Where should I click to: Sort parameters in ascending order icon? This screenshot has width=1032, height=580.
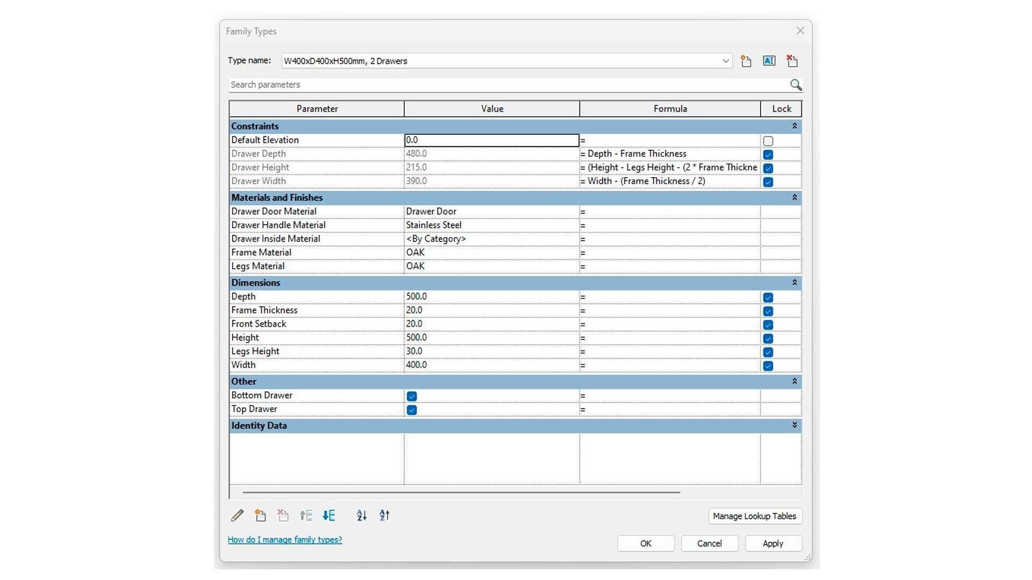click(362, 516)
